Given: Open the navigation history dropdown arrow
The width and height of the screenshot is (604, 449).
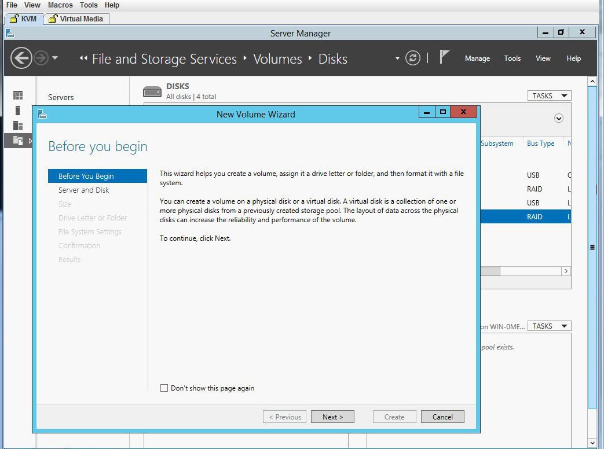Looking at the screenshot, I should 55,58.
